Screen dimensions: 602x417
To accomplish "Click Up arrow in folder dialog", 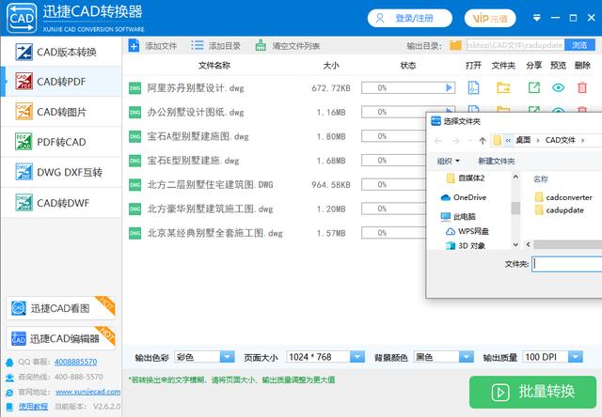I will [483, 141].
